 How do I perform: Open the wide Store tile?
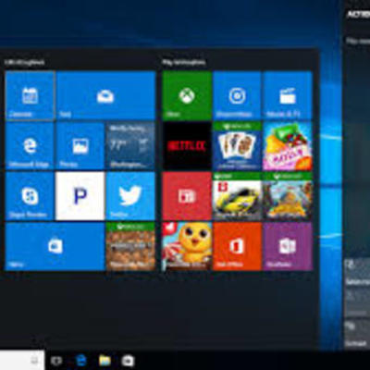(55, 246)
